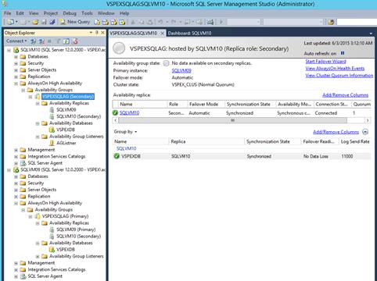Open the New Project dropdown arrow in toolbar
Image resolution: width=377 pixels, height=281 pixels.
[16, 22]
